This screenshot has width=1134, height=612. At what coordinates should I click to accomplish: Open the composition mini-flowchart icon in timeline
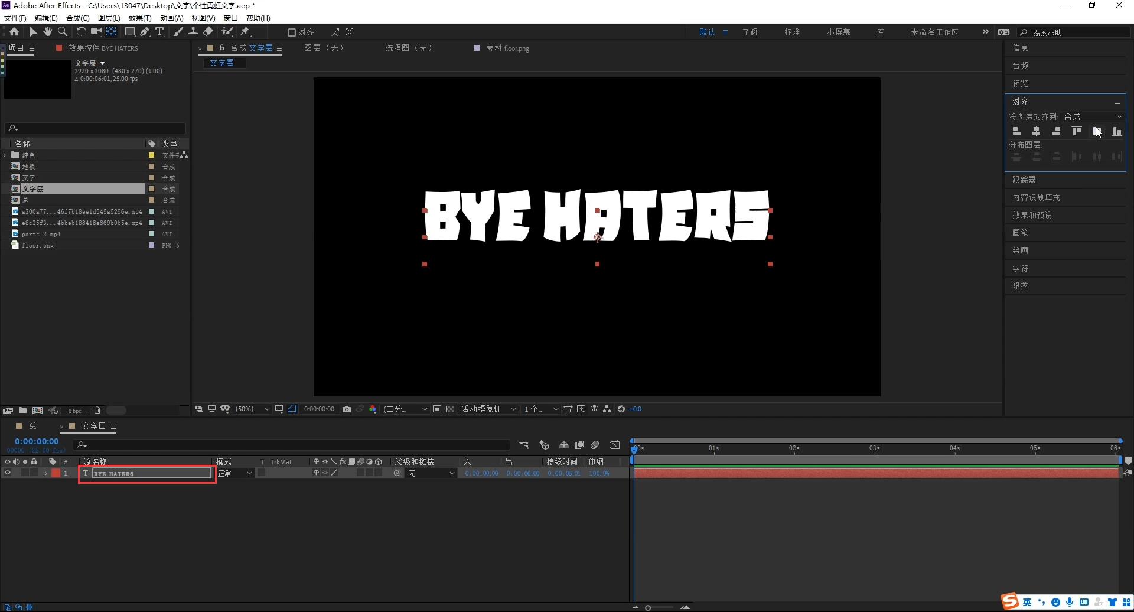coord(524,444)
